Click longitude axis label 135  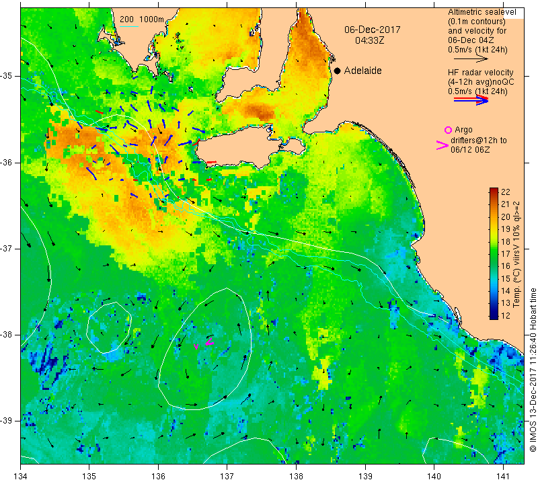pos(89,476)
